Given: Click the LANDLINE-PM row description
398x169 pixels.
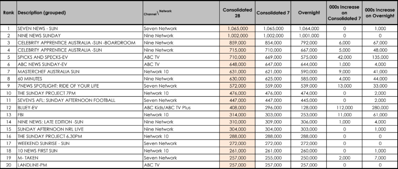Looking at the screenshot, I should [x=80, y=165].
